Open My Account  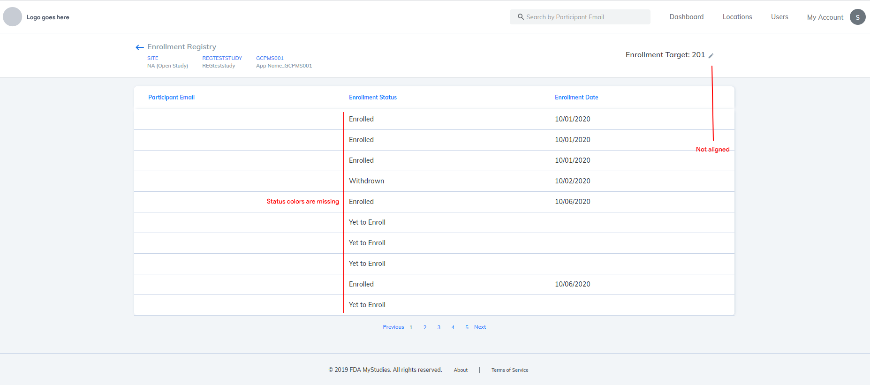click(825, 17)
